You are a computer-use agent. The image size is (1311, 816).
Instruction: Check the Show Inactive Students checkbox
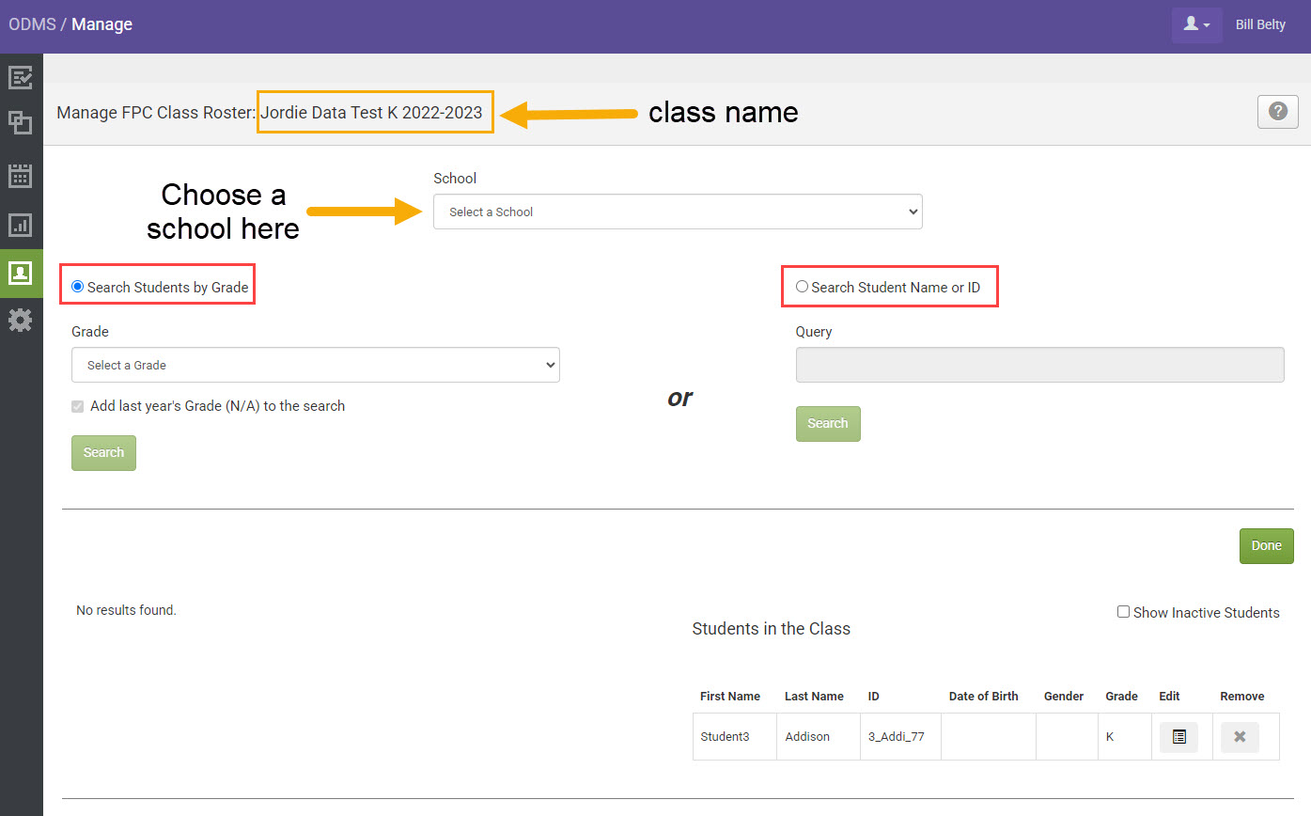(x=1123, y=611)
